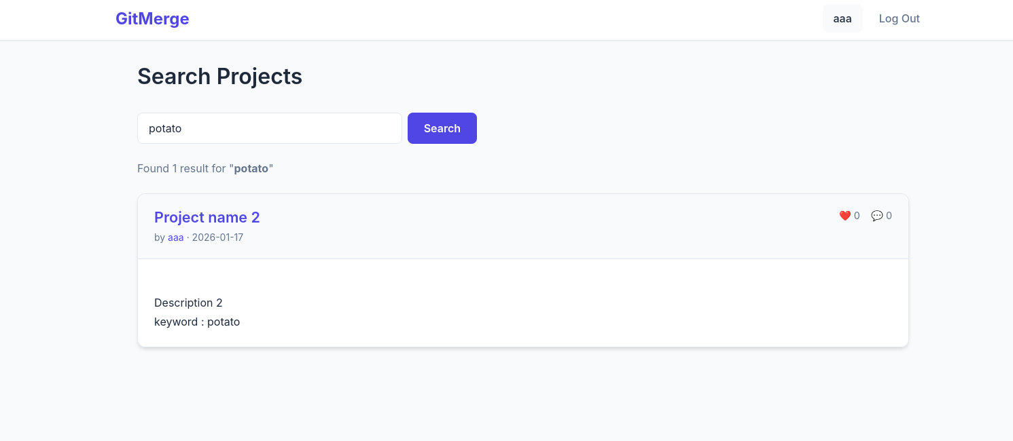The image size is (1013, 441).
Task: Click the comment count beside the bubble
Action: coord(889,216)
